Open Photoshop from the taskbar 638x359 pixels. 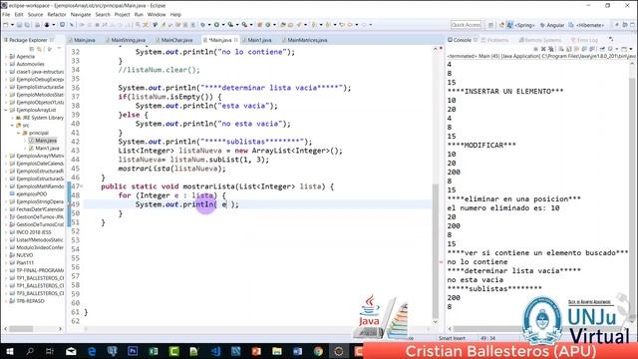(133, 351)
